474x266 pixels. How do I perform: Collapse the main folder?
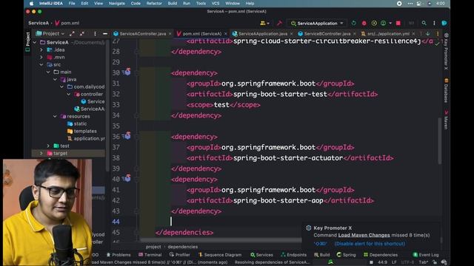48,72
